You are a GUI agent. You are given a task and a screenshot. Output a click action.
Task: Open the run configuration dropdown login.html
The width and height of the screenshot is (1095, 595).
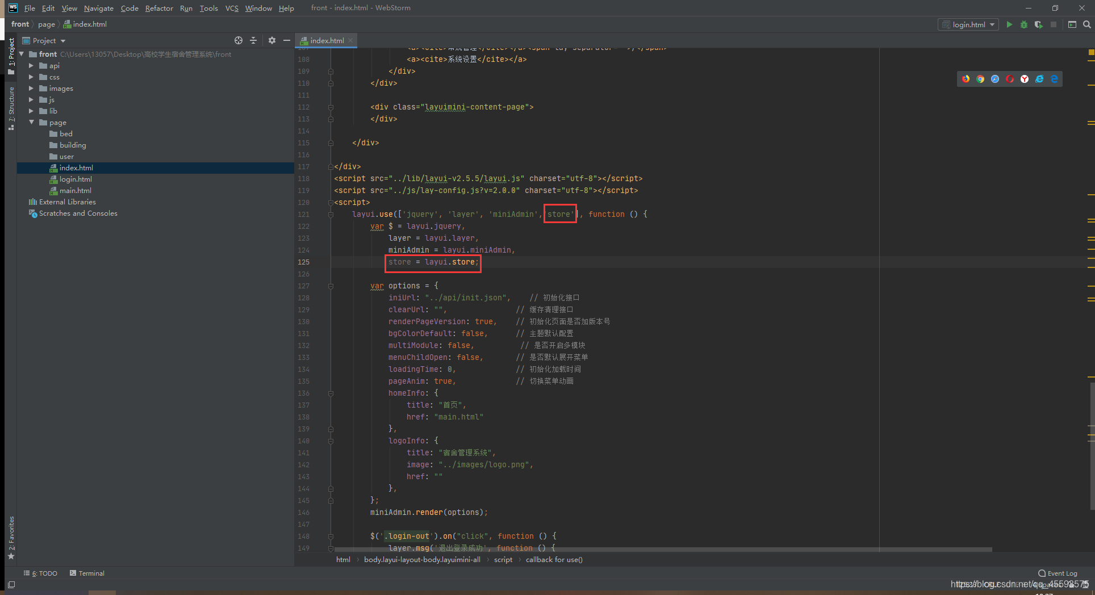tap(968, 24)
